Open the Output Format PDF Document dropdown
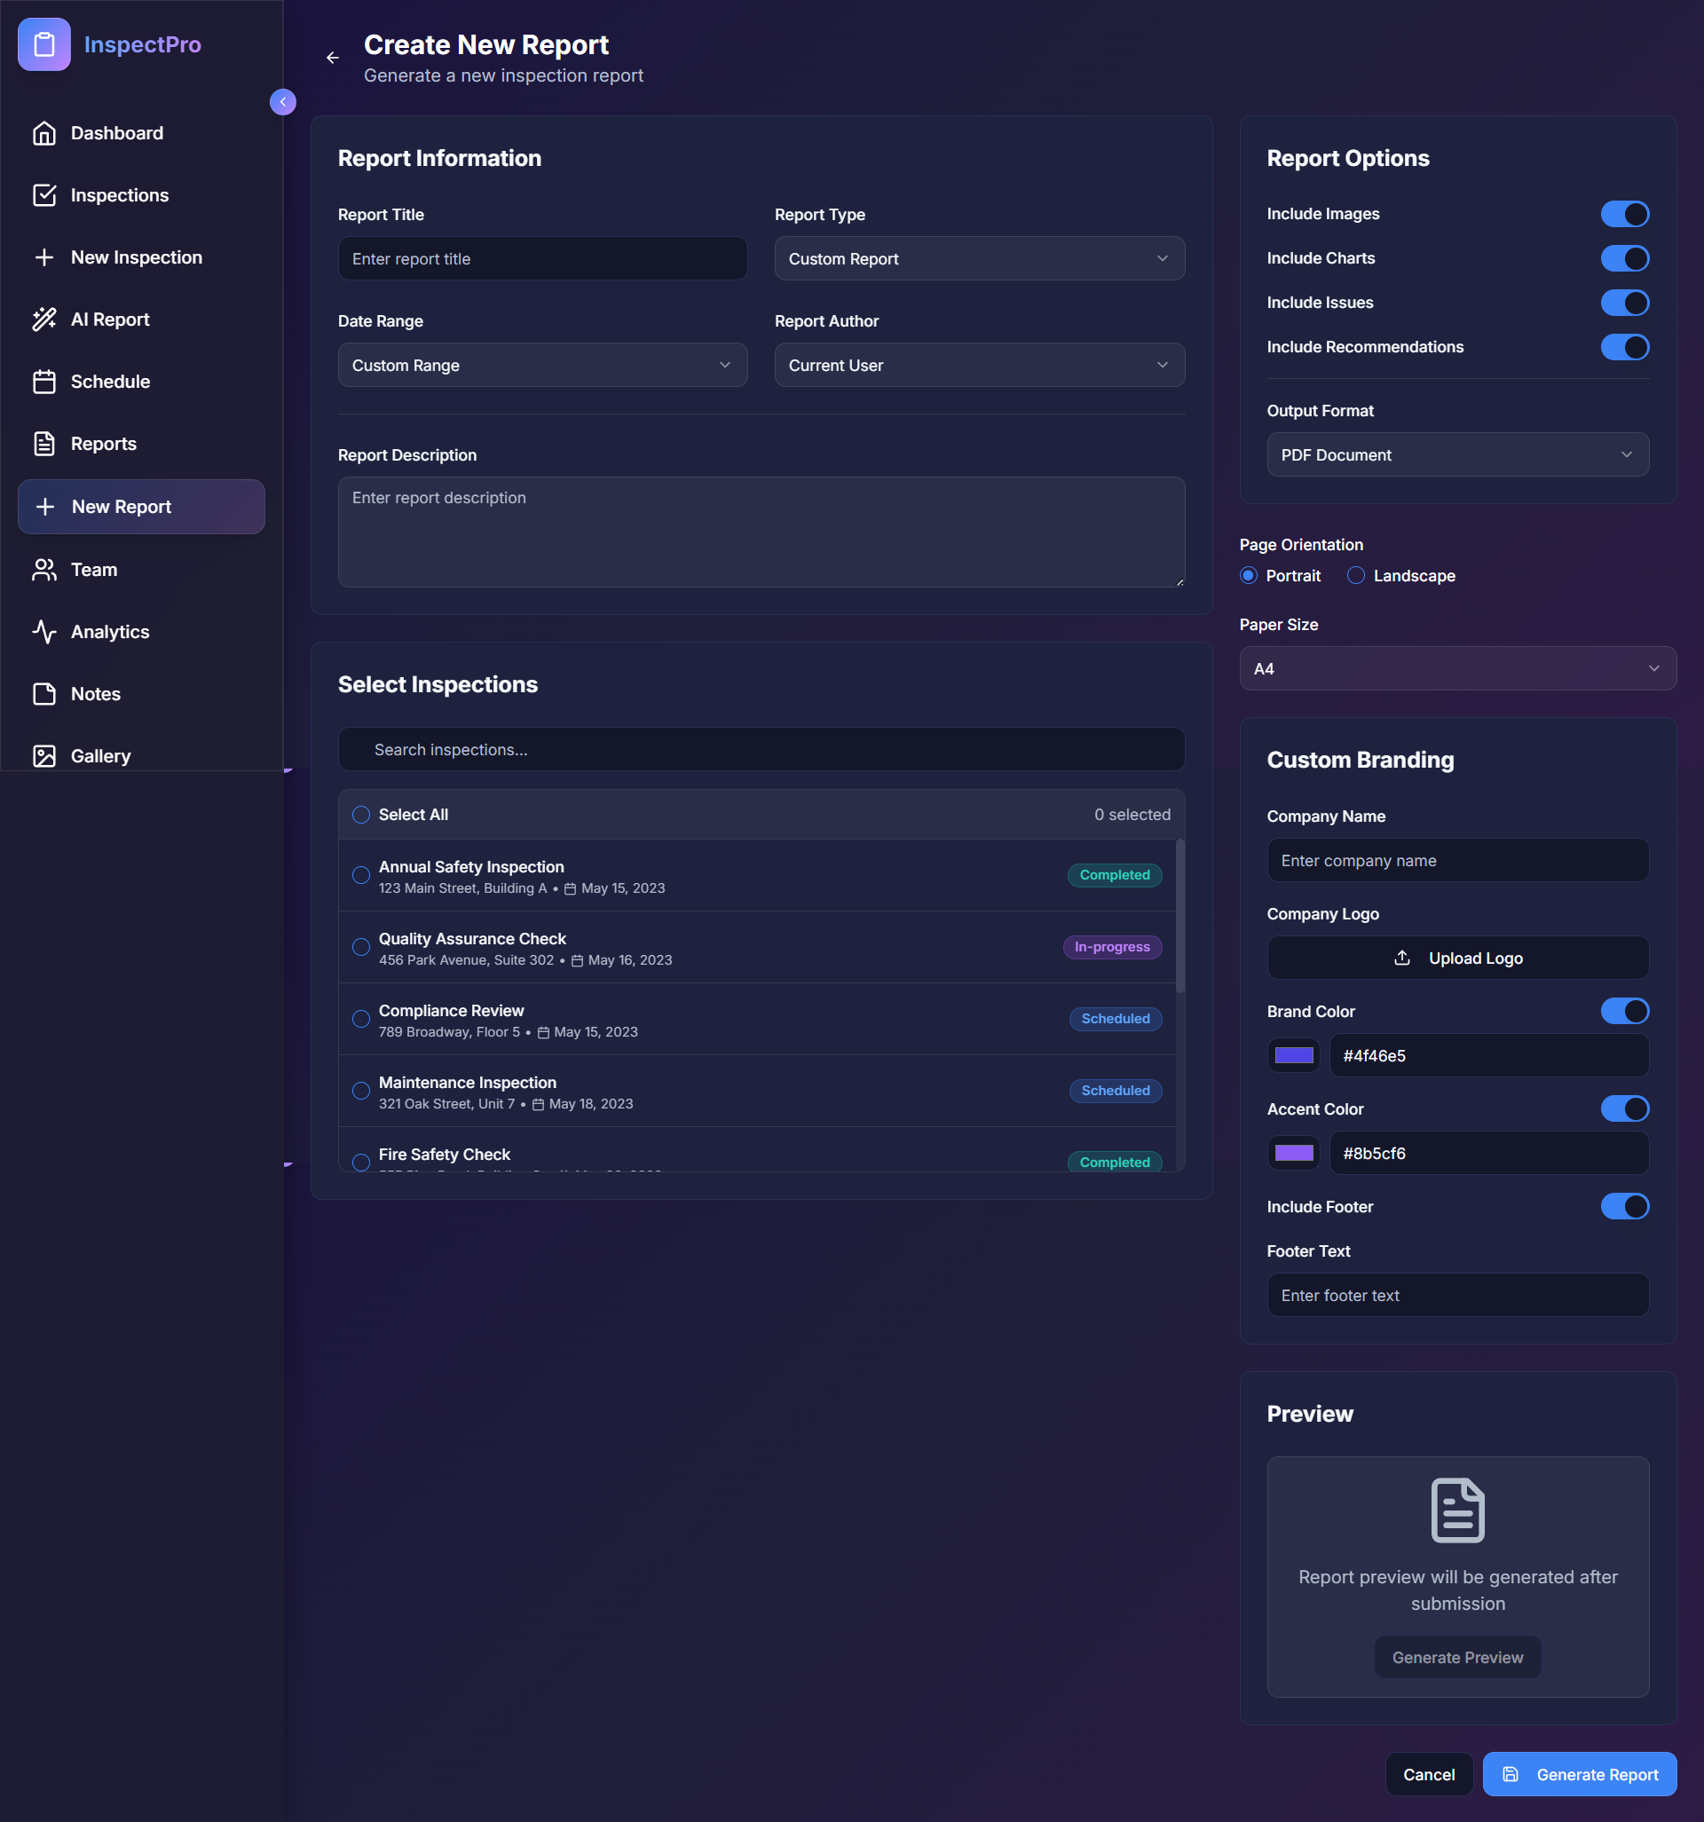Screen dimensions: 1704x1822 coord(1457,454)
